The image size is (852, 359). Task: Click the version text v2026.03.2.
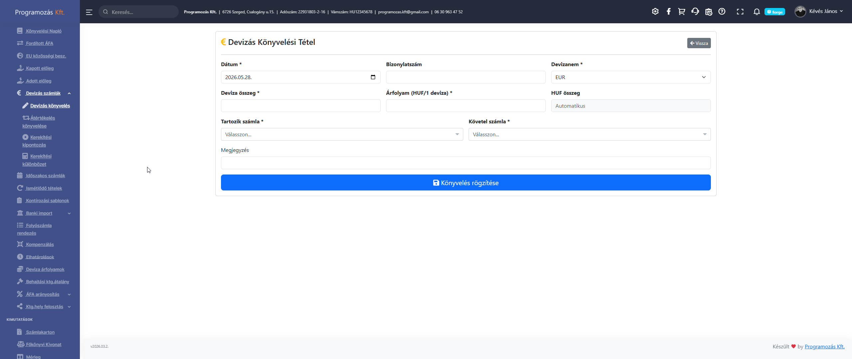coord(99,346)
